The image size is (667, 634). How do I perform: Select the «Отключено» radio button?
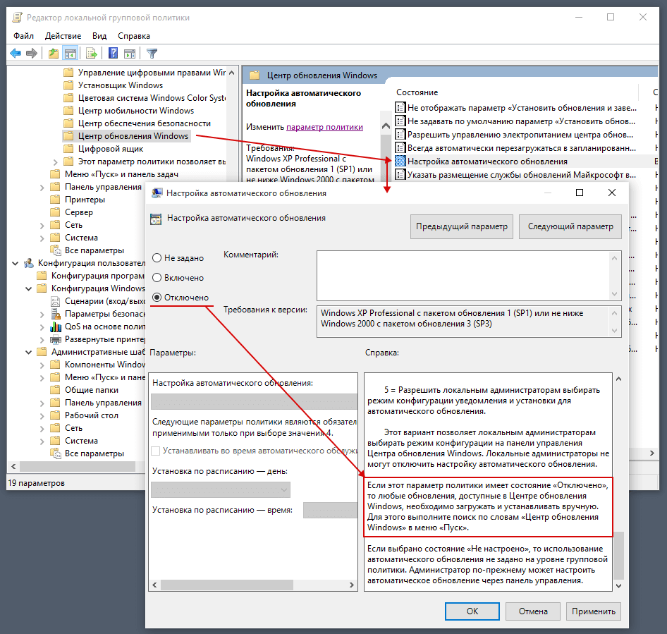pos(157,298)
